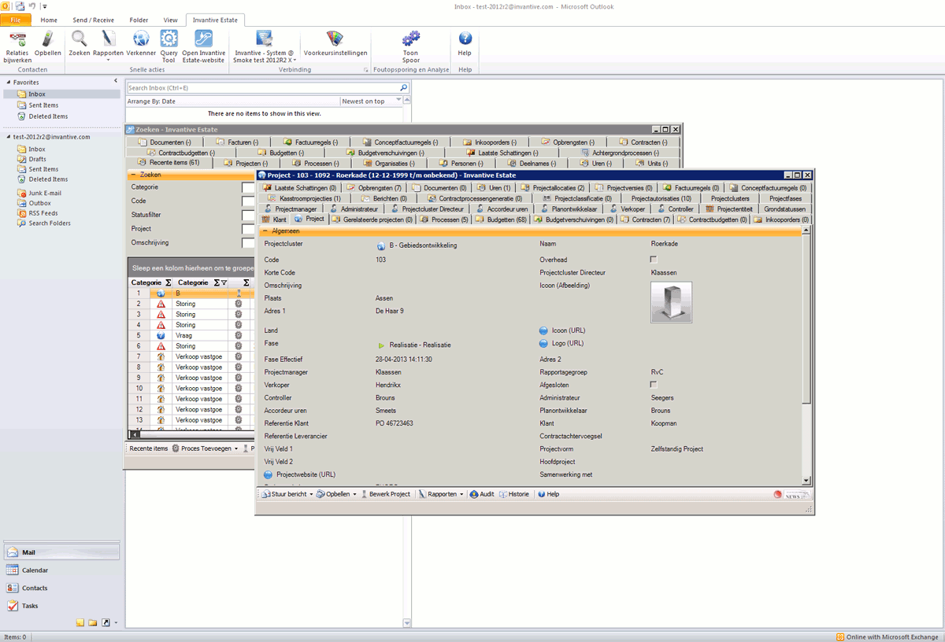The height and width of the screenshot is (642, 945).
Task: Open Zoeken magnifier in the ribbon
Action: click(x=80, y=43)
